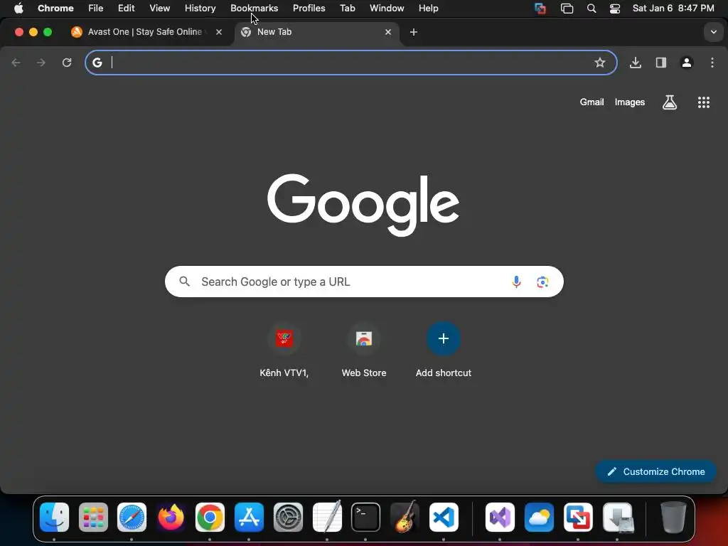The image size is (728, 546).
Task: Open a new tab with the plus button
Action: pos(414,32)
